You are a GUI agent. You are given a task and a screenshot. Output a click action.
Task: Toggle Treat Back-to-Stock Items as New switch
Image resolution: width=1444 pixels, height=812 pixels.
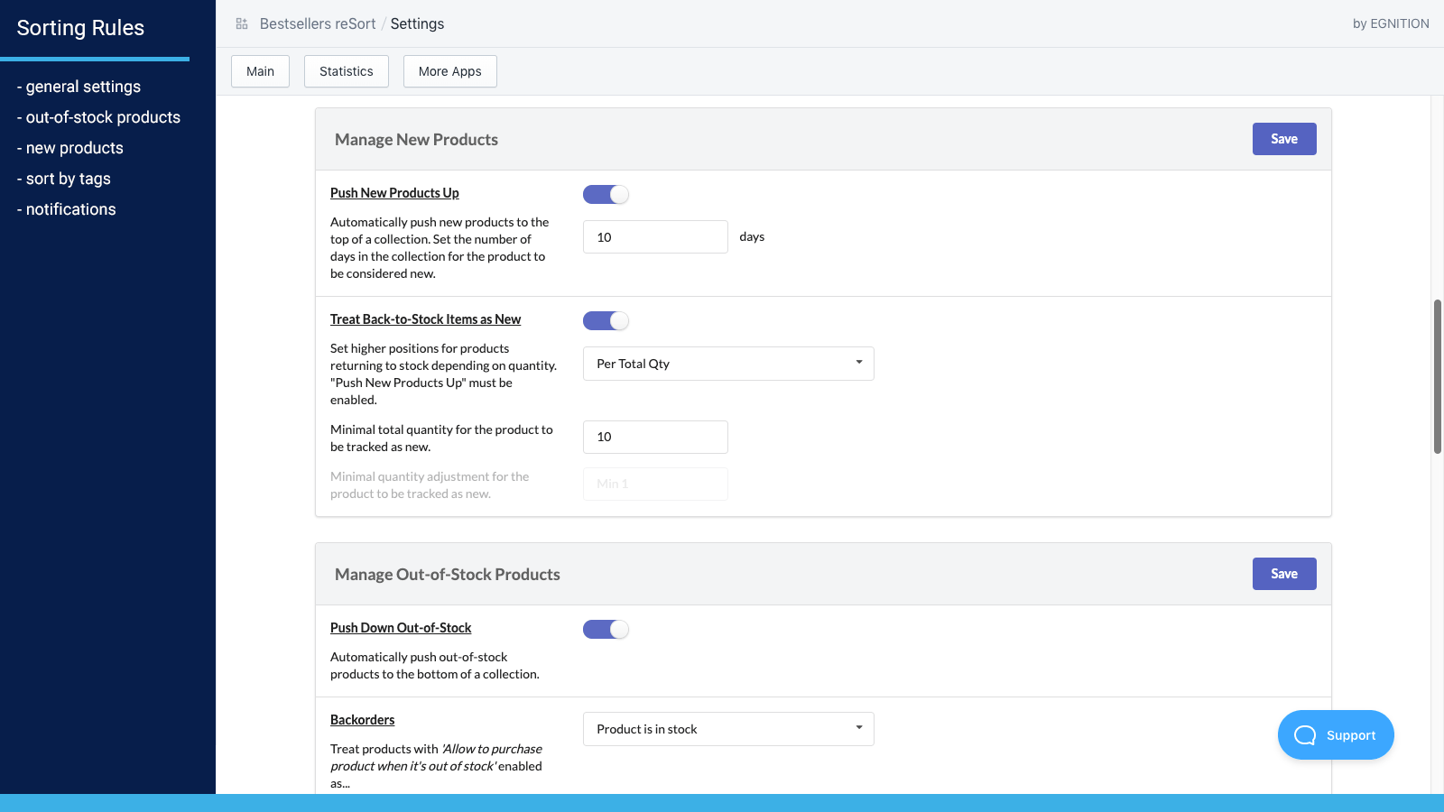(606, 320)
